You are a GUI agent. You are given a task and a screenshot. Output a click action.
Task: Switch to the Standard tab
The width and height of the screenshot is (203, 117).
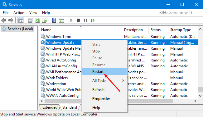[x=70, y=107]
